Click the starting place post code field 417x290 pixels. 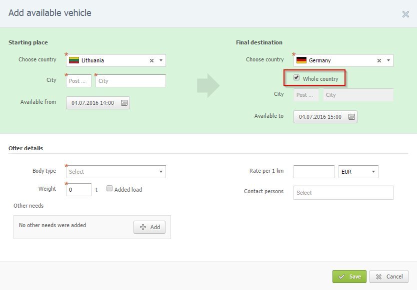(78, 81)
